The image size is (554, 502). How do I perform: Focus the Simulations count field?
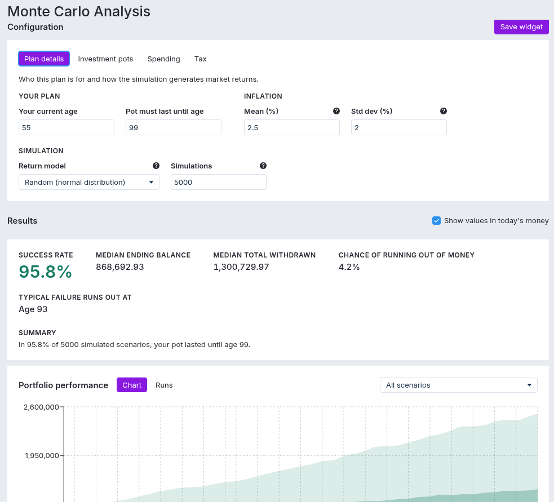(219, 183)
